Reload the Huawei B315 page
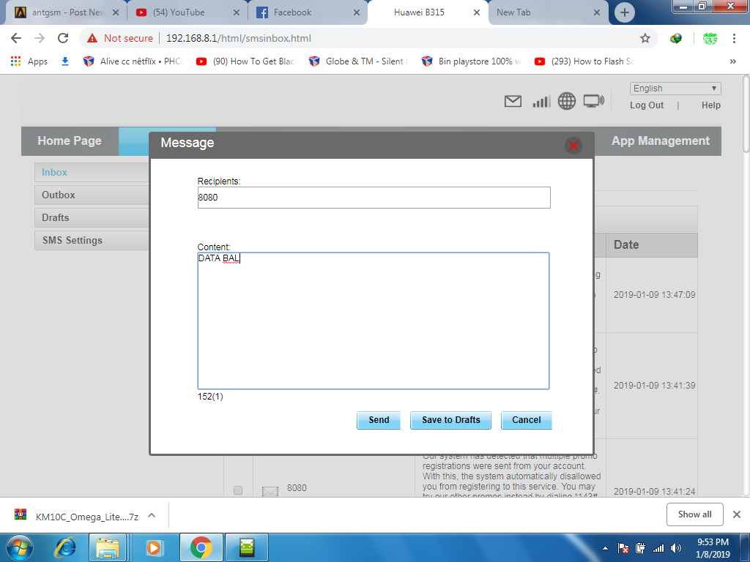 point(63,38)
